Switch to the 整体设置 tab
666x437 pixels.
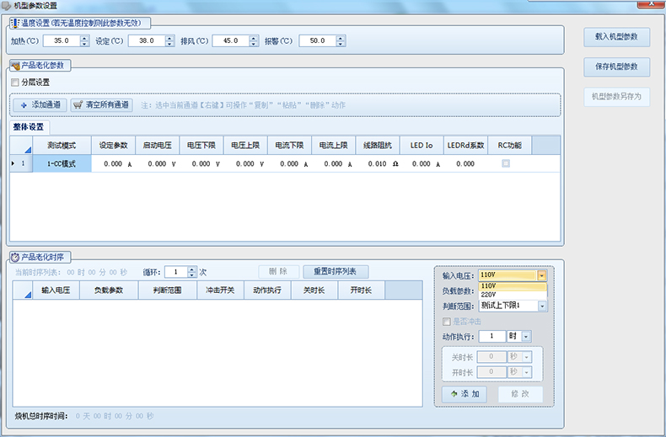click(30, 127)
